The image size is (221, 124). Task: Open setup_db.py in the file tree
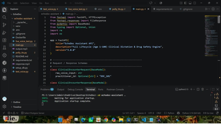click(22, 68)
